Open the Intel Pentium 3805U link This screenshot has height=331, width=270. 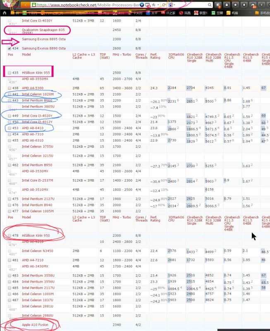(x=38, y=107)
